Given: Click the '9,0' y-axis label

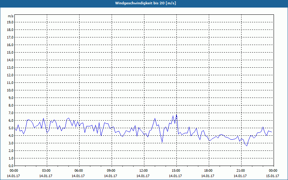Looking at the screenshot, I should pyautogui.click(x=11, y=98).
